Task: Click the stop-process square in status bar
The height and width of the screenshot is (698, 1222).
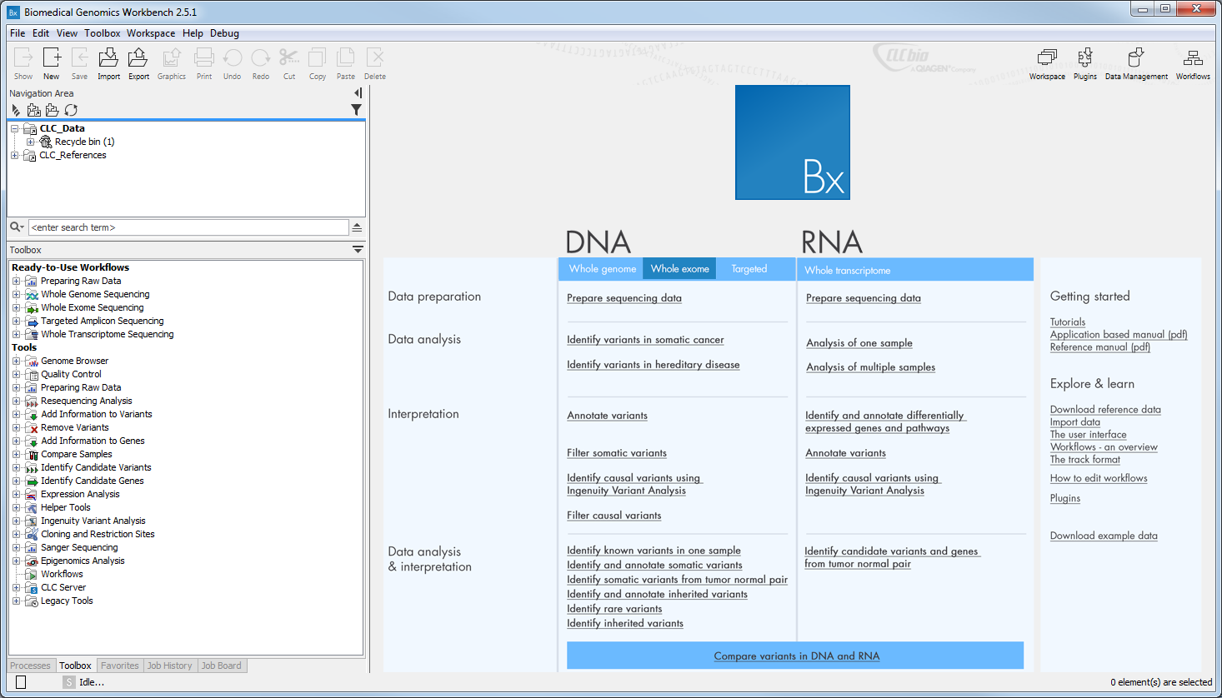Action: (x=21, y=682)
